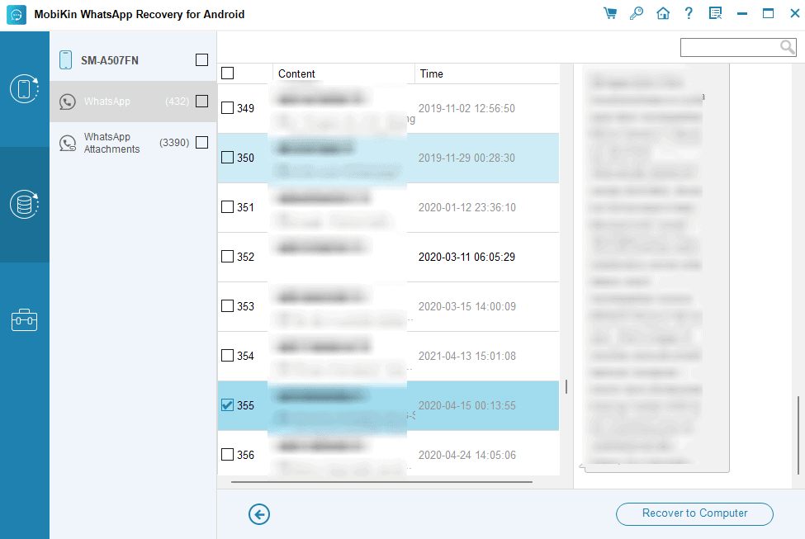This screenshot has width=805, height=539.
Task: Select time 2020-03-11 06:05:29
Action: point(466,257)
